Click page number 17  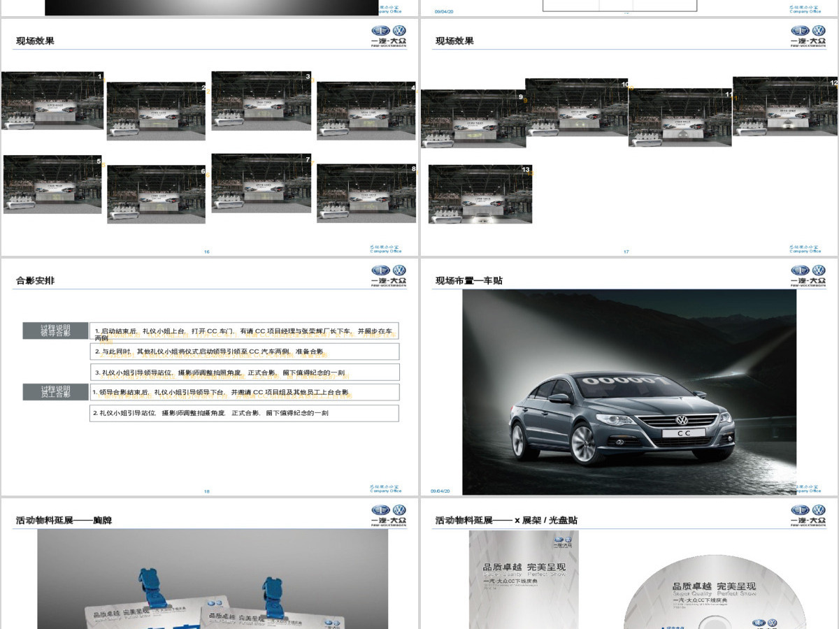pos(626,252)
